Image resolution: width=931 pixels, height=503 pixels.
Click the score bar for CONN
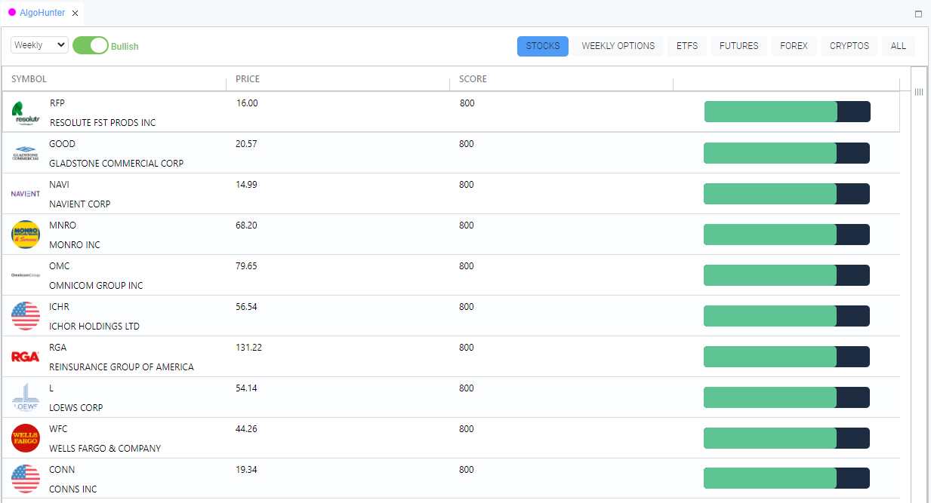(x=787, y=479)
